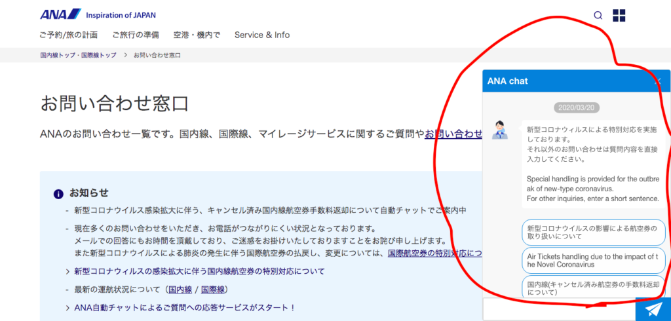This screenshot has height=321, width=671.
Task: Click the お知らせ heading text
Action: [x=89, y=193]
